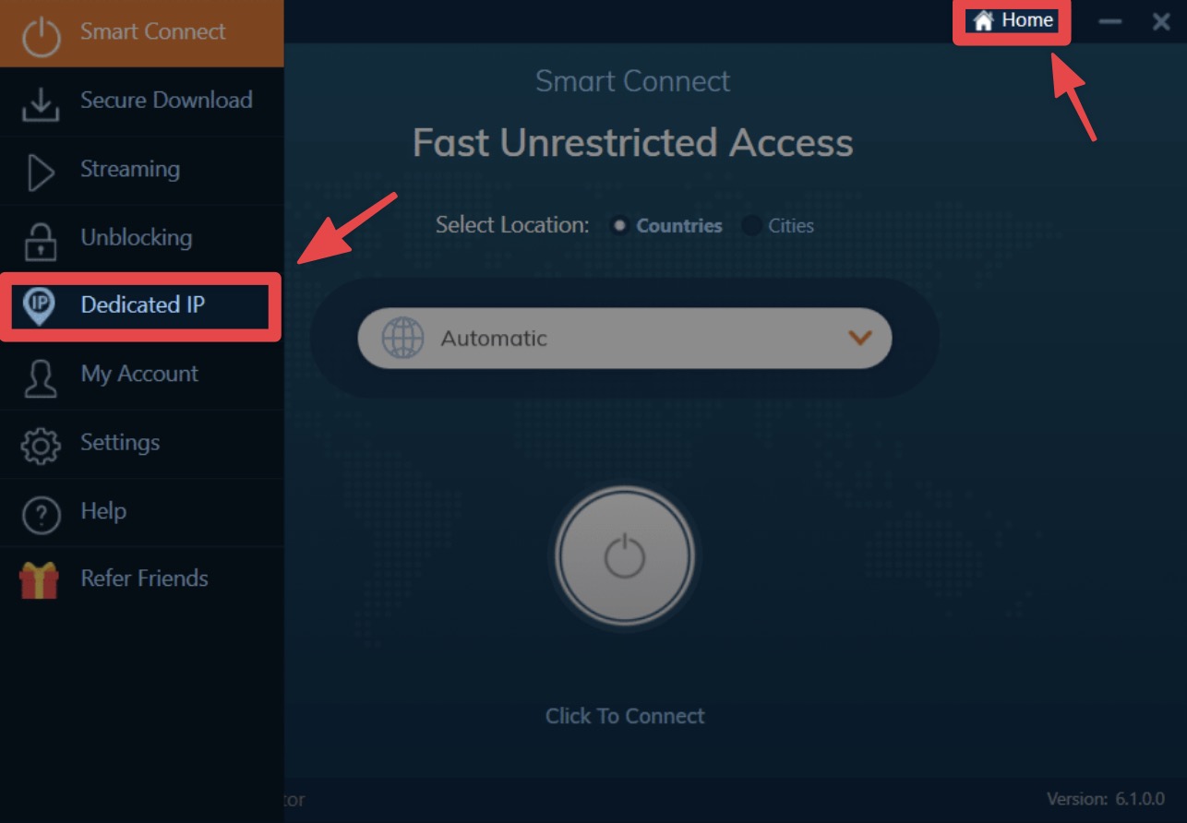
Task: Select the Countries radio button
Action: [619, 225]
